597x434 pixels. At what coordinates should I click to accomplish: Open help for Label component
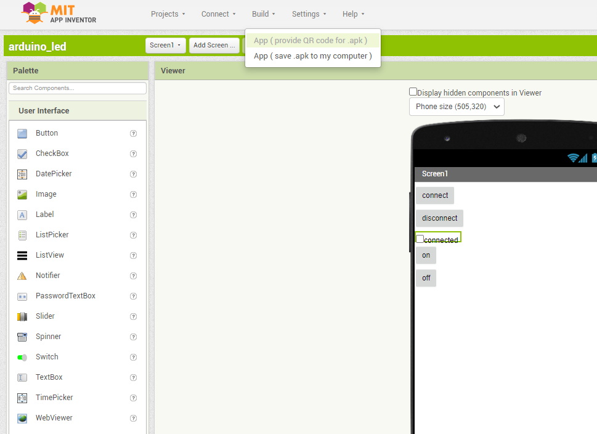tap(133, 215)
